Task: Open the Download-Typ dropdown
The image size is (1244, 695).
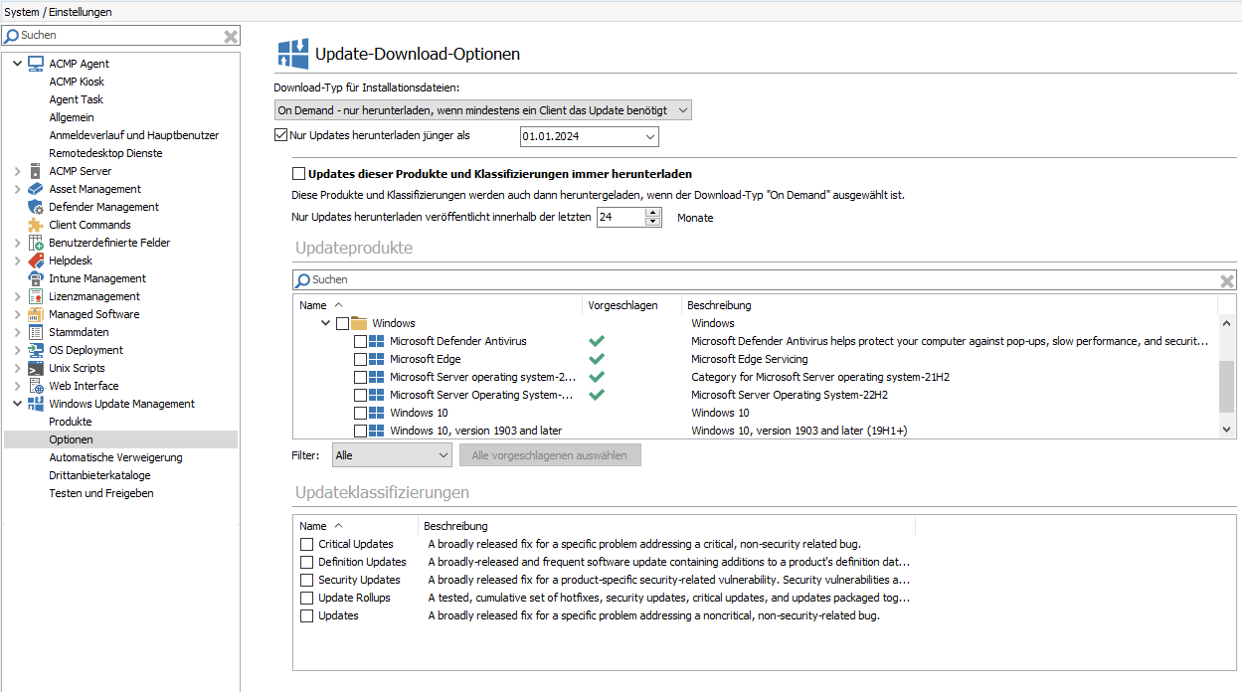Action: point(482,110)
